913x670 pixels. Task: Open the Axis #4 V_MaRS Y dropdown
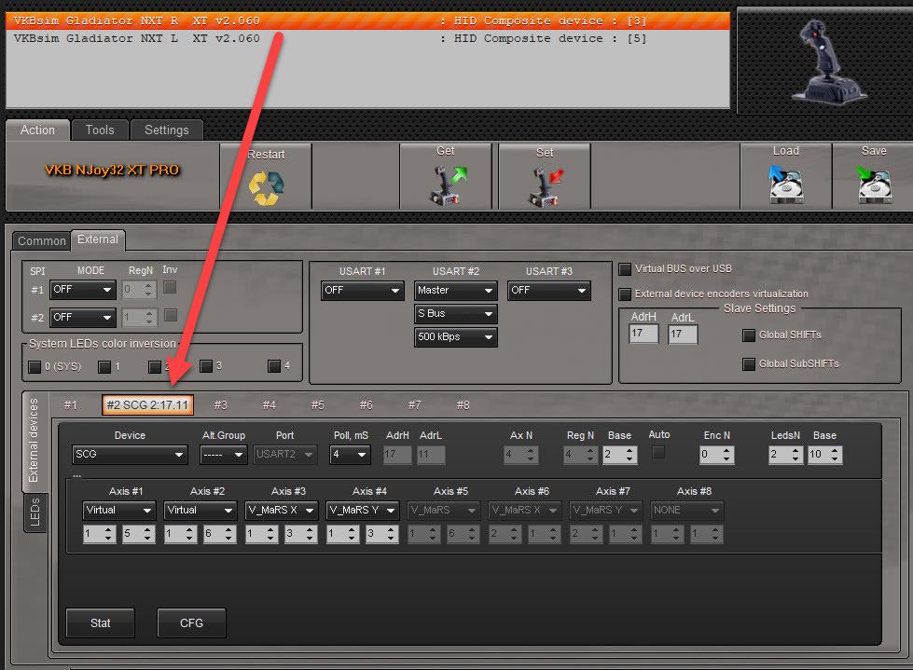click(x=362, y=510)
